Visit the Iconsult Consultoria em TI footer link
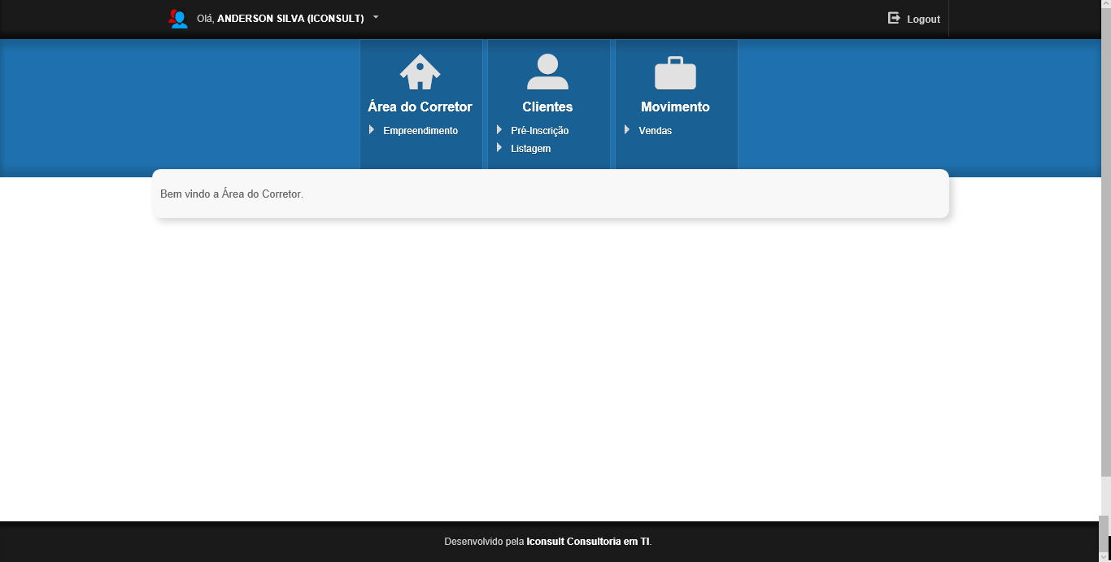This screenshot has width=1111, height=562. [587, 542]
